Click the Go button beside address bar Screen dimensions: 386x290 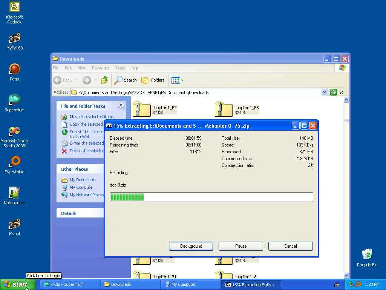pyautogui.click(x=337, y=92)
